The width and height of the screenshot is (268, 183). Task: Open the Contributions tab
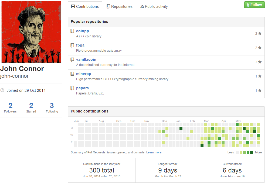[x=85, y=6]
